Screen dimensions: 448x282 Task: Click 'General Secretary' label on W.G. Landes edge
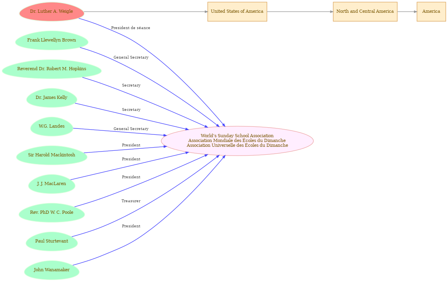pos(131,129)
